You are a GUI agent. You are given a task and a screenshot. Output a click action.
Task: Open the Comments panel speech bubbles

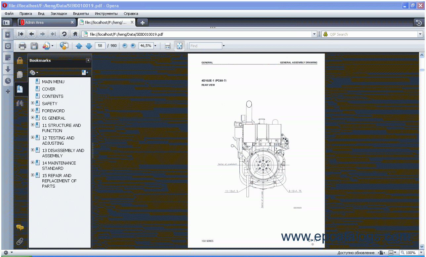tap(20, 227)
